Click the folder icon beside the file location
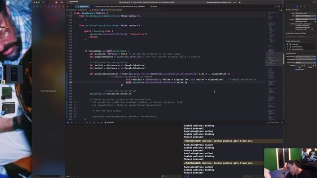317x178 pixels. (x=315, y=21)
